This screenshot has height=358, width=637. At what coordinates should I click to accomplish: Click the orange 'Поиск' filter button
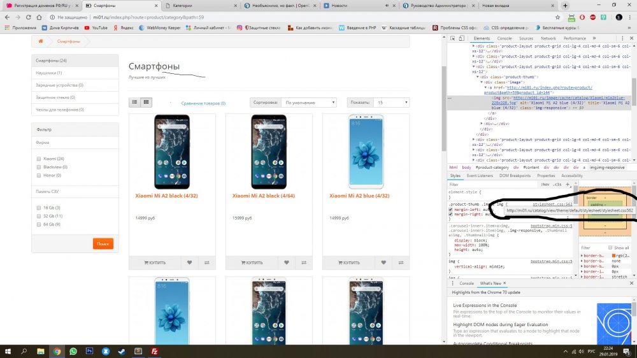tap(103, 243)
